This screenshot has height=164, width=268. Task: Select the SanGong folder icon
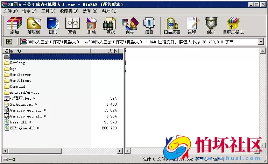click(x=7, y=63)
